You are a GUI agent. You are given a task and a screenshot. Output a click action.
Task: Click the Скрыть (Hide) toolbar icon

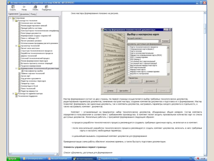point(13,7)
